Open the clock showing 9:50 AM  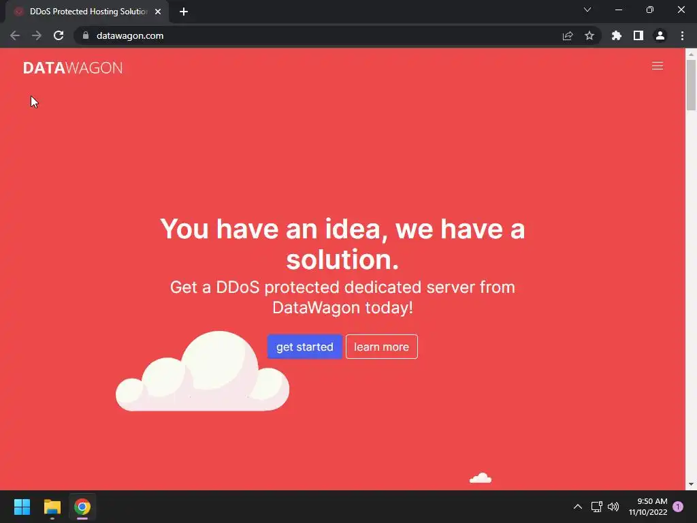click(x=648, y=507)
